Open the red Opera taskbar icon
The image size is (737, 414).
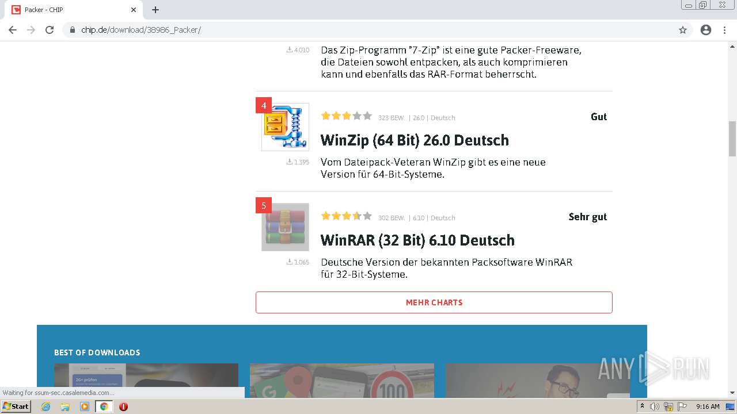coord(123,407)
